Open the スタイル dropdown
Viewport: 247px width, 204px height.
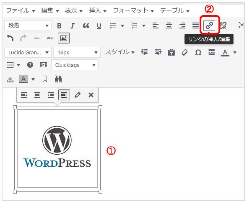pyautogui.click(x=120, y=52)
